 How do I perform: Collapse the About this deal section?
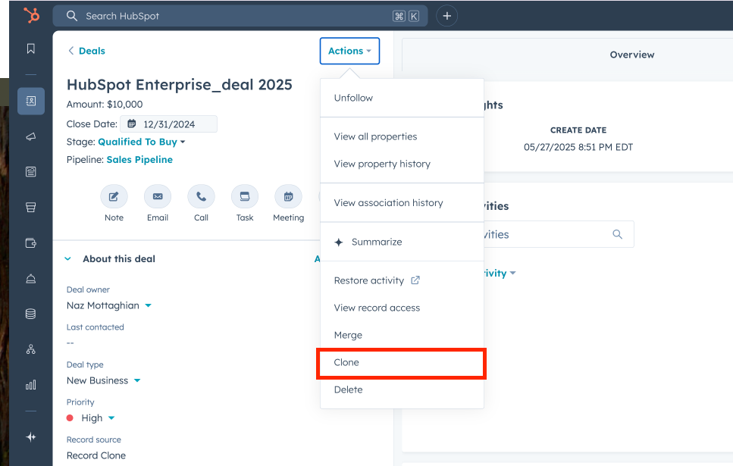(x=67, y=258)
